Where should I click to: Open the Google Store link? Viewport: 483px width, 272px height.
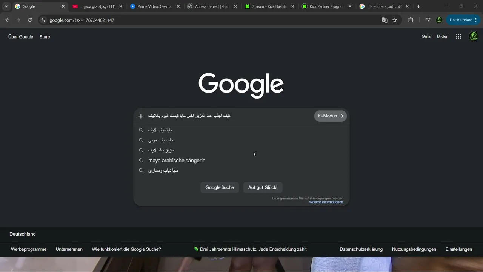coord(45,37)
